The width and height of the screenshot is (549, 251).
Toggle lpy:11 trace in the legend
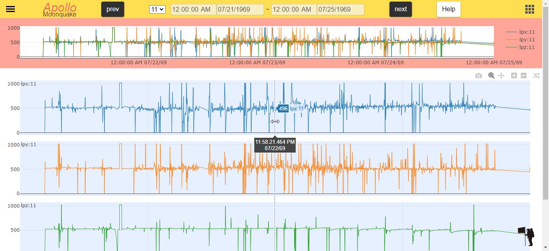(x=520, y=39)
